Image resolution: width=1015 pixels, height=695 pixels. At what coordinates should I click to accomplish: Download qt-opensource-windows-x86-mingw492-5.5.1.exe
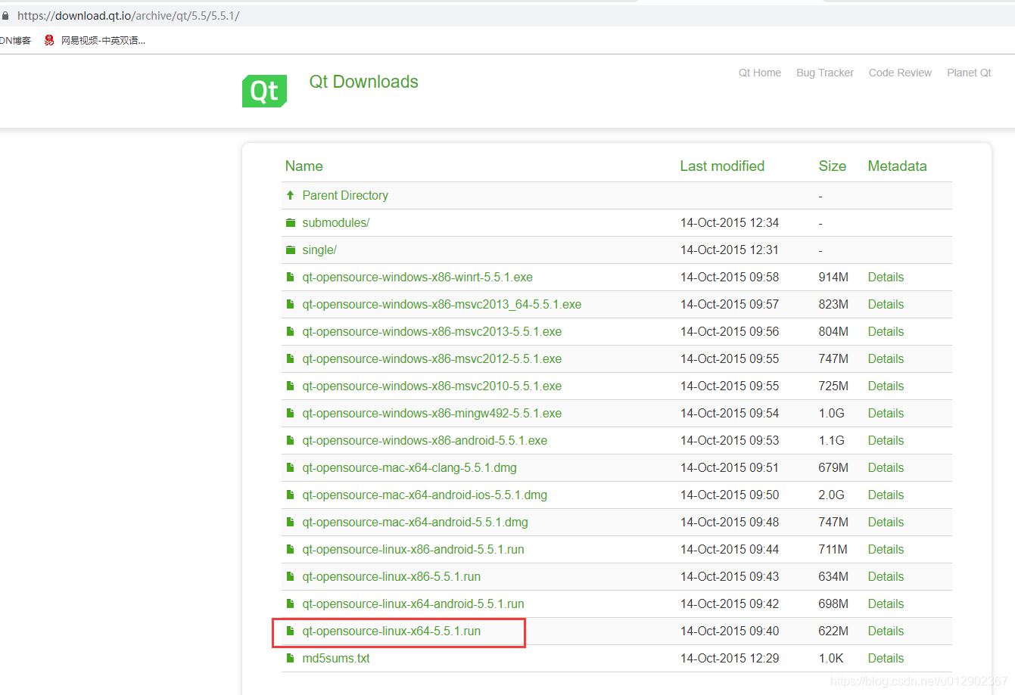pos(431,414)
